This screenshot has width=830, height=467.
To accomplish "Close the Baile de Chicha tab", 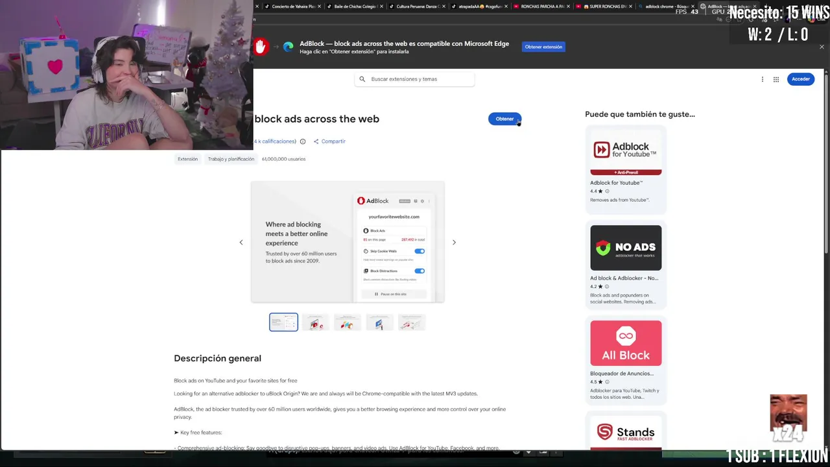I will pyautogui.click(x=382, y=6).
